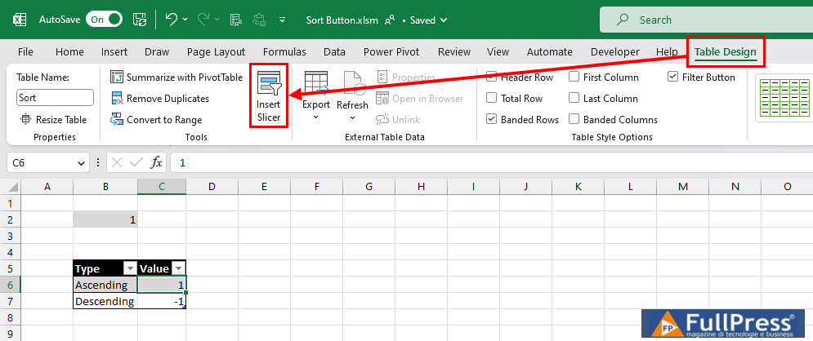813x341 pixels.
Task: Uncheck the Banded Rows checkbox
Action: pyautogui.click(x=492, y=119)
